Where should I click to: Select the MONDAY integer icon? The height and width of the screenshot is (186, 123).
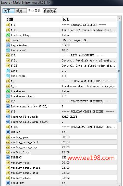tap(8, 132)
